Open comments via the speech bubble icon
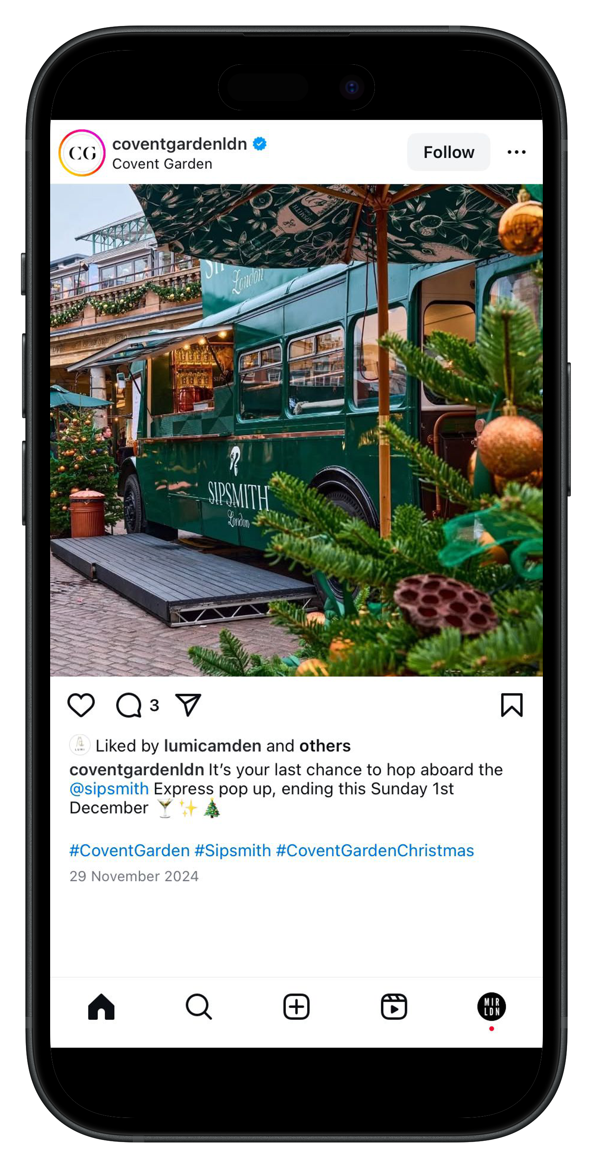 pos(129,705)
